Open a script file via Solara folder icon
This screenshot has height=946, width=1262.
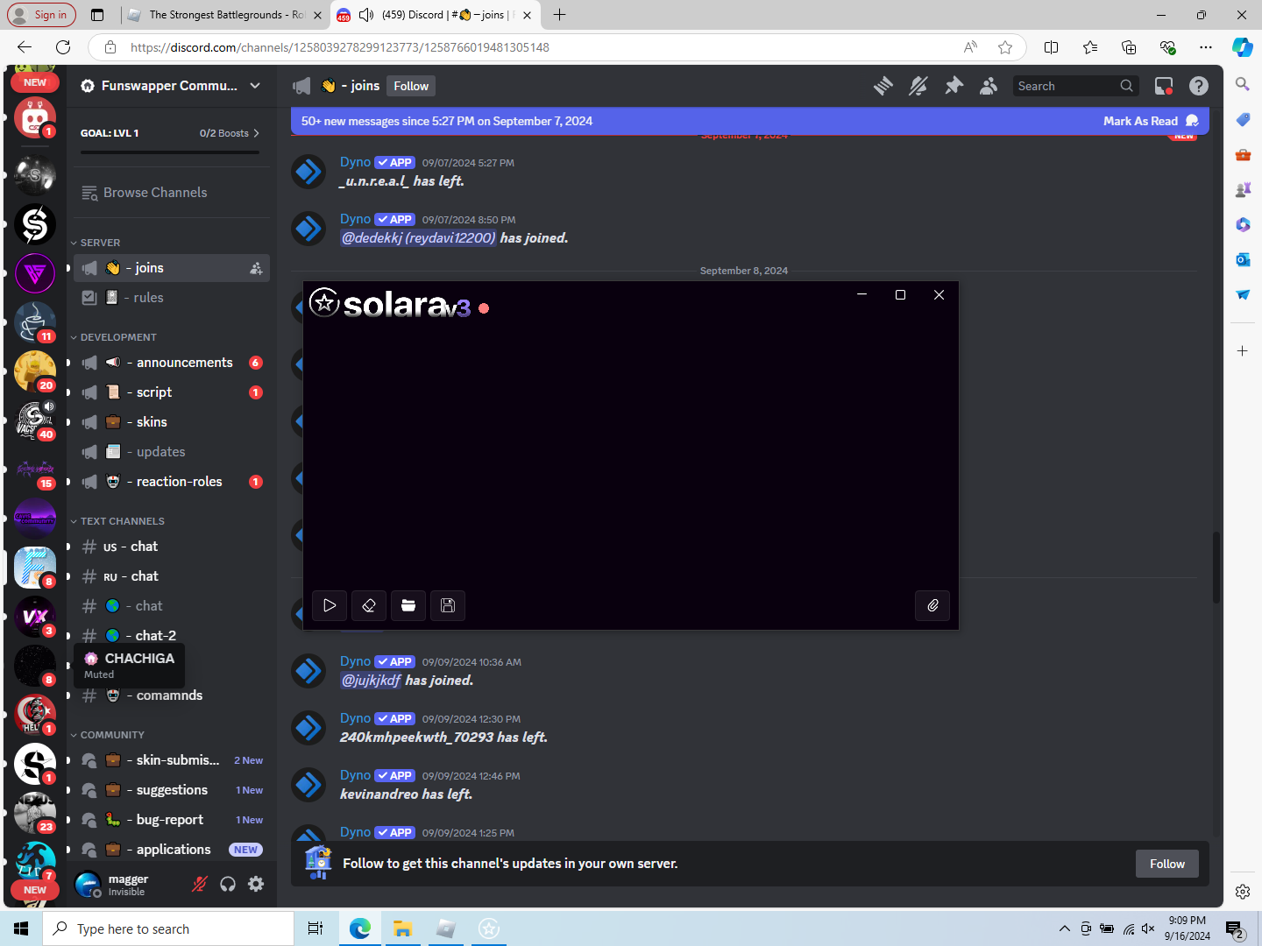pyautogui.click(x=408, y=605)
